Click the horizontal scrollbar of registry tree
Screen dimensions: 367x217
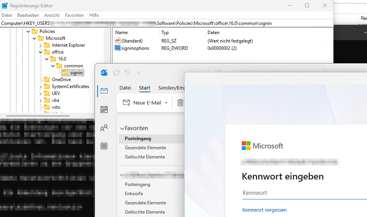click(38, 116)
